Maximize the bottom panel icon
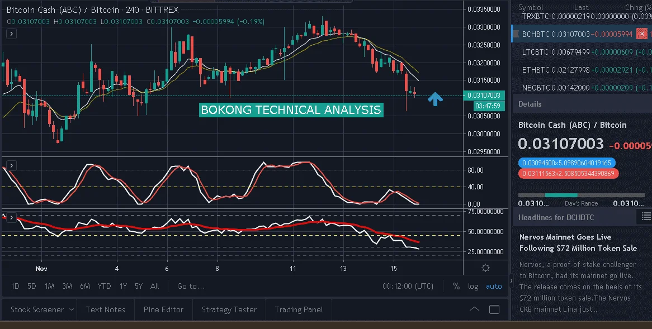 click(494, 309)
